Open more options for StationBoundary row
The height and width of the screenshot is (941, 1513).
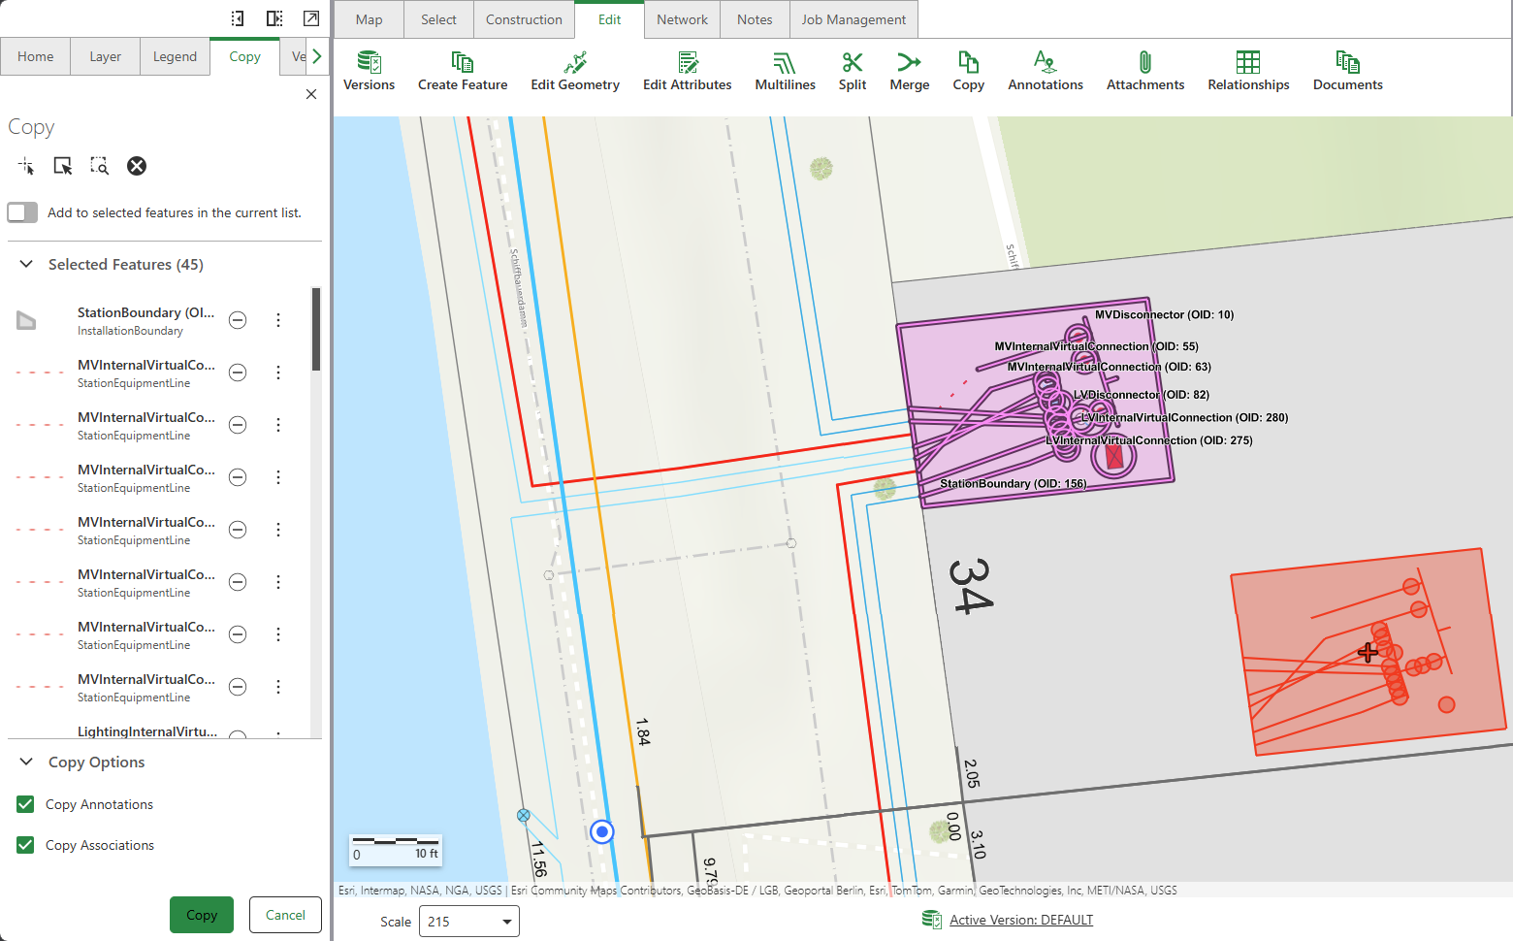tap(278, 320)
